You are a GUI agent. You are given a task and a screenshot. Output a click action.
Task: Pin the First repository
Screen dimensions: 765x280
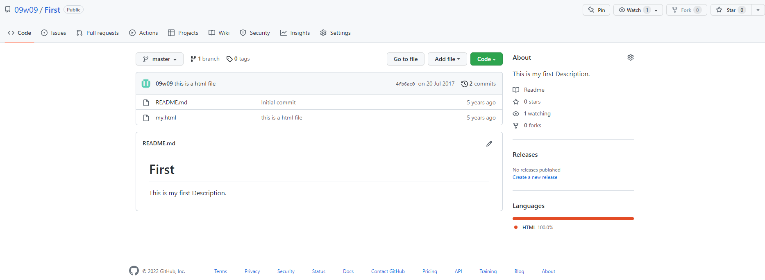tap(596, 10)
